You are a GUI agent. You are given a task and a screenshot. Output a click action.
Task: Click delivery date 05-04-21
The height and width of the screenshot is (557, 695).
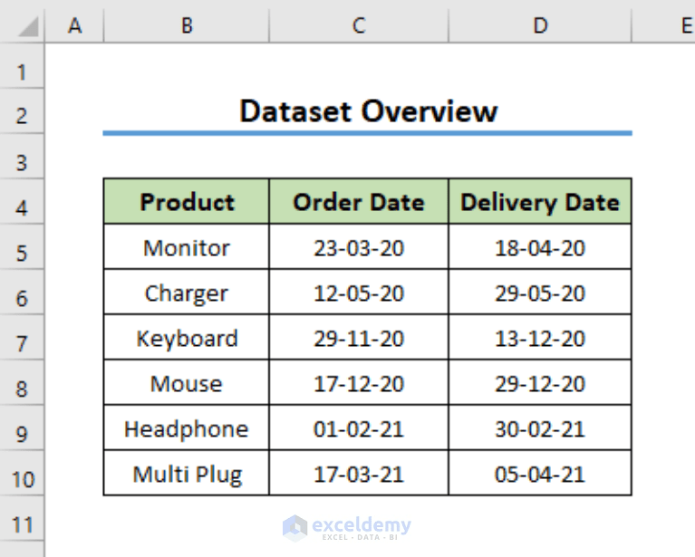click(x=540, y=474)
